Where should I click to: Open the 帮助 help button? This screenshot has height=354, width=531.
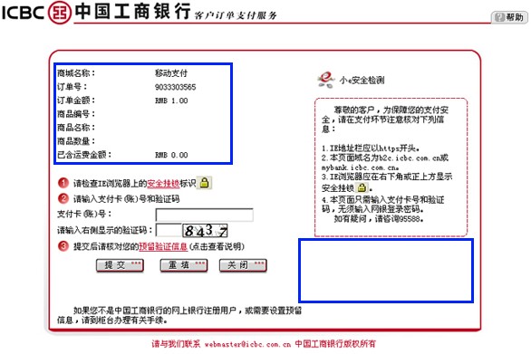(509, 17)
